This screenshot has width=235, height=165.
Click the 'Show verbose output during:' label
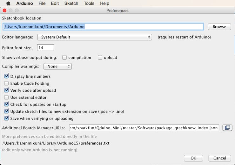[x=30, y=58]
